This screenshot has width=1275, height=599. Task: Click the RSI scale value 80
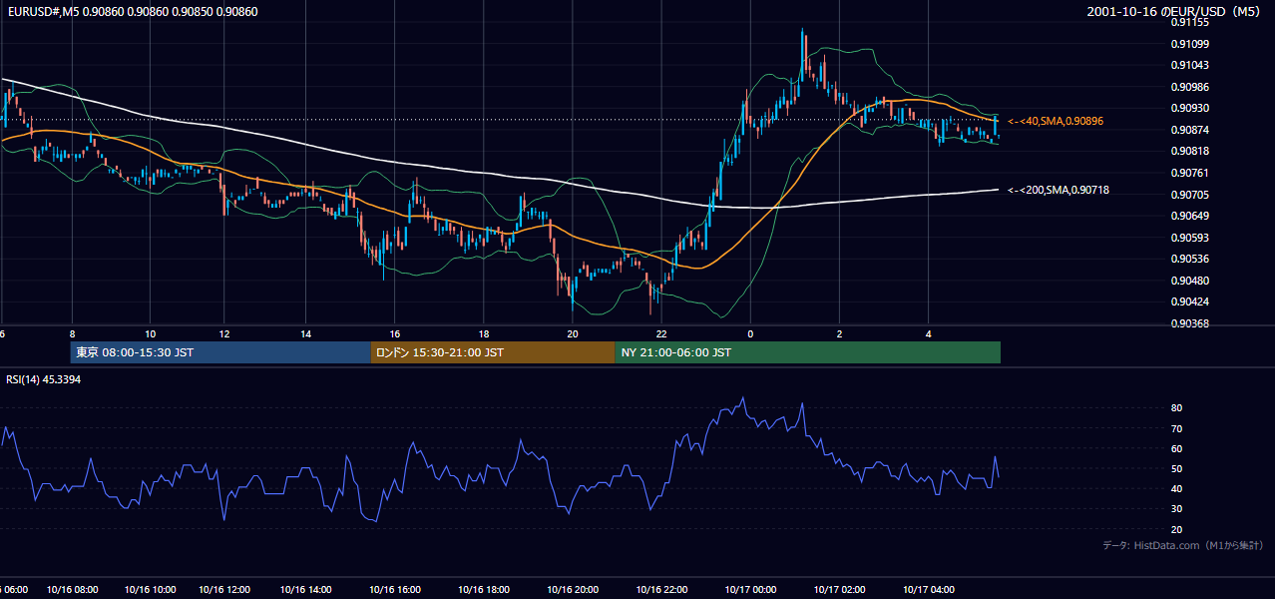click(x=1176, y=408)
